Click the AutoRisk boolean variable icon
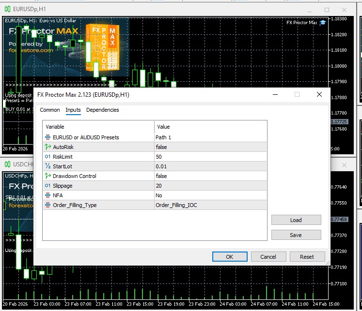This screenshot has height=311, width=362. [47, 147]
